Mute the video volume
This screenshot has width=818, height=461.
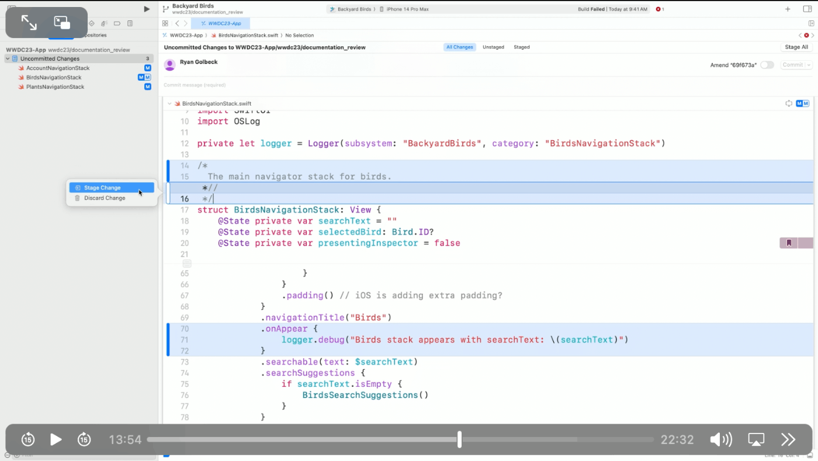(x=720, y=439)
